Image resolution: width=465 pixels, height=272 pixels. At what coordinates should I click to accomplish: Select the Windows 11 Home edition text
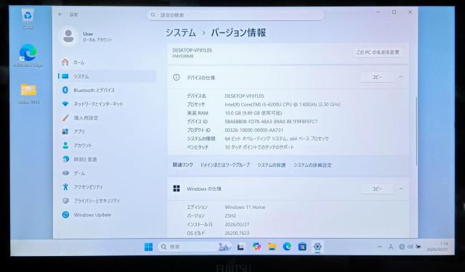(245, 207)
